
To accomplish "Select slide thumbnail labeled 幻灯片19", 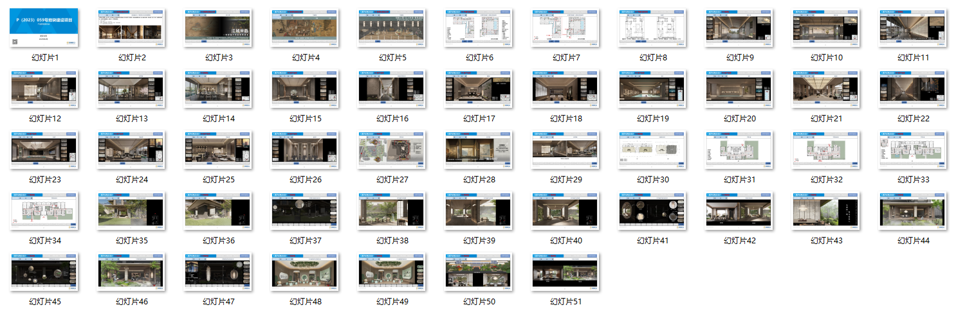I will click(x=652, y=89).
